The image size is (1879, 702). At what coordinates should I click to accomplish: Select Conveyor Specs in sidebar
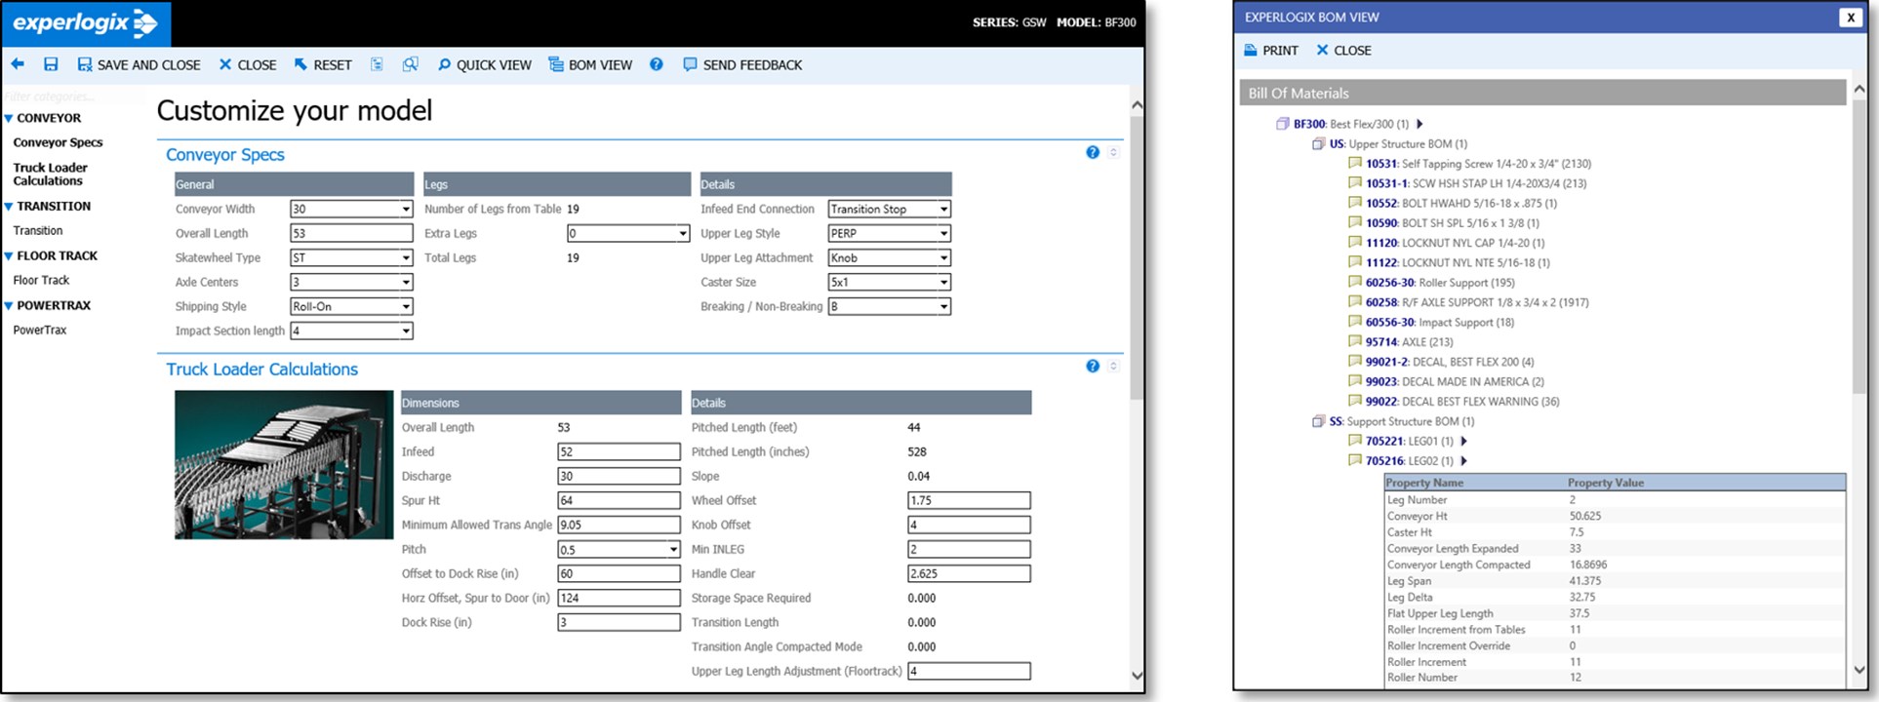pos(58,142)
